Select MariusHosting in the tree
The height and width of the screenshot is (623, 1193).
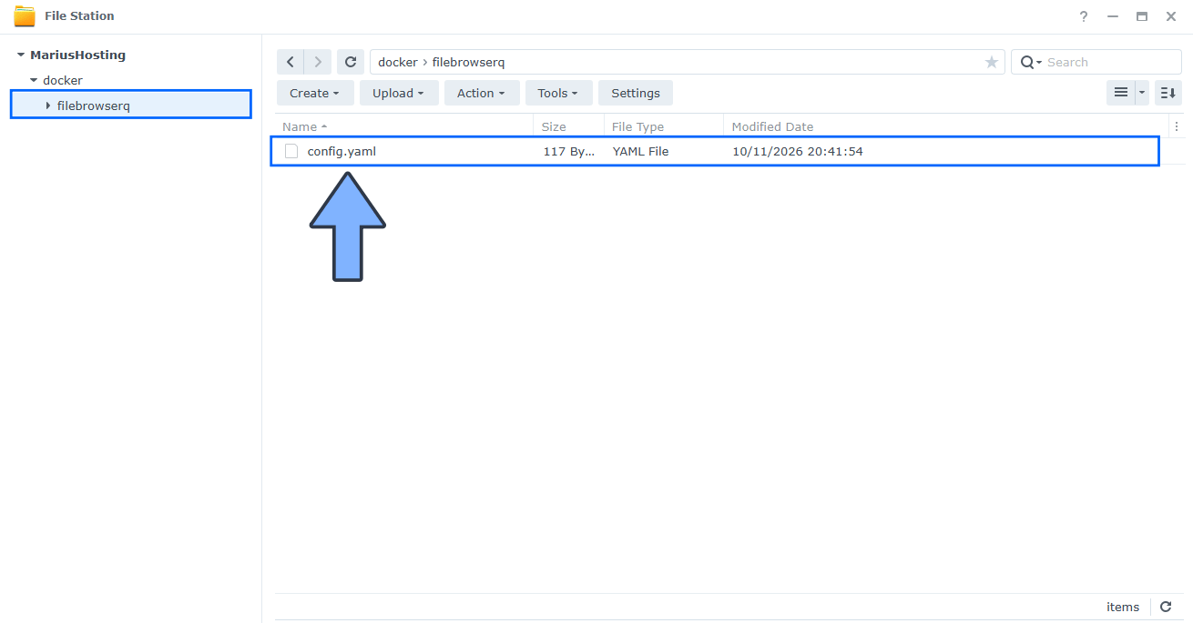pos(78,55)
